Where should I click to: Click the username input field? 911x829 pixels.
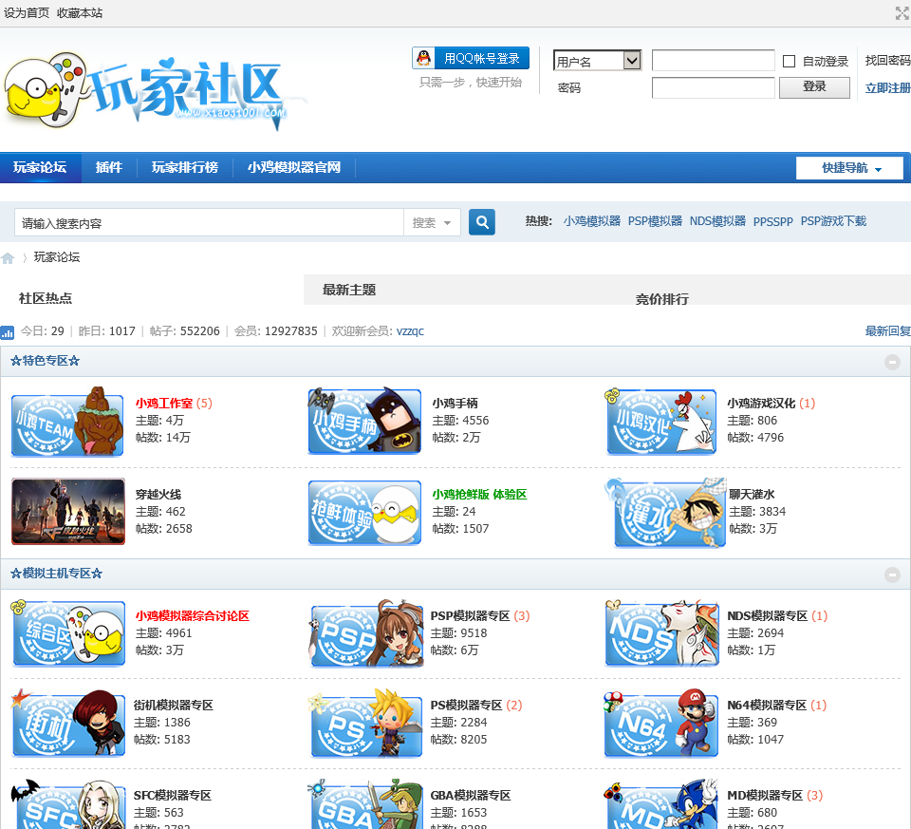pyautogui.click(x=713, y=60)
